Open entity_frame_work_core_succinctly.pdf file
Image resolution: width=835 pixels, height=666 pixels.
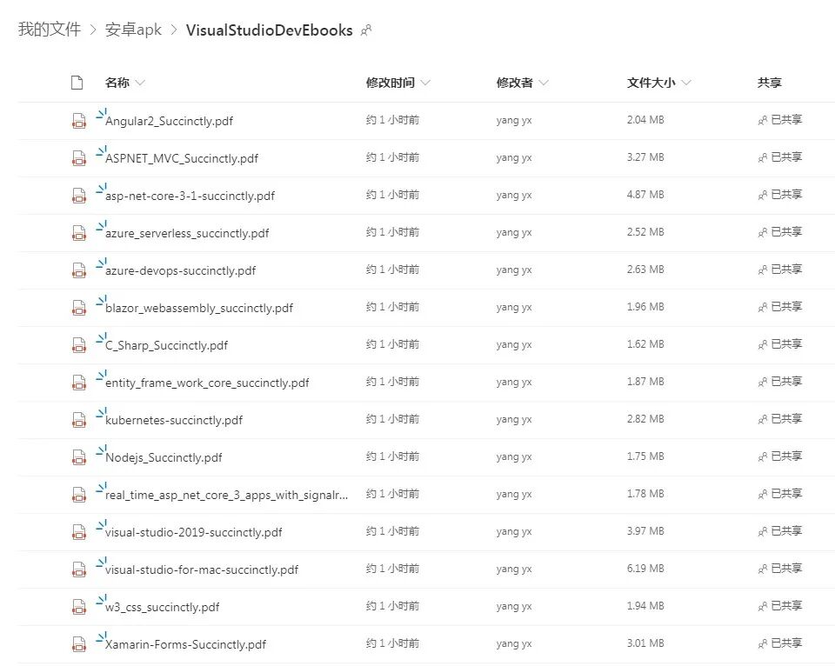(207, 383)
